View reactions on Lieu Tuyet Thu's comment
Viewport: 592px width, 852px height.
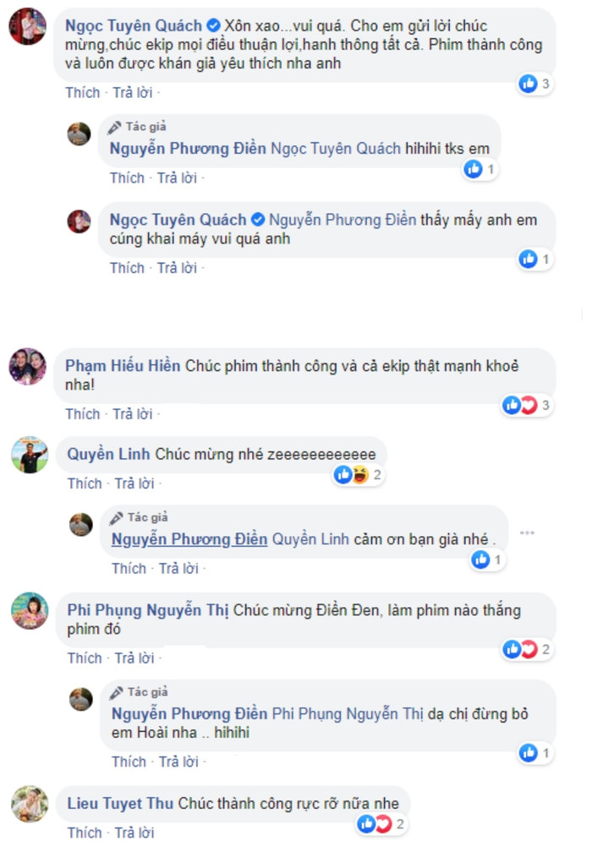pos(382,824)
